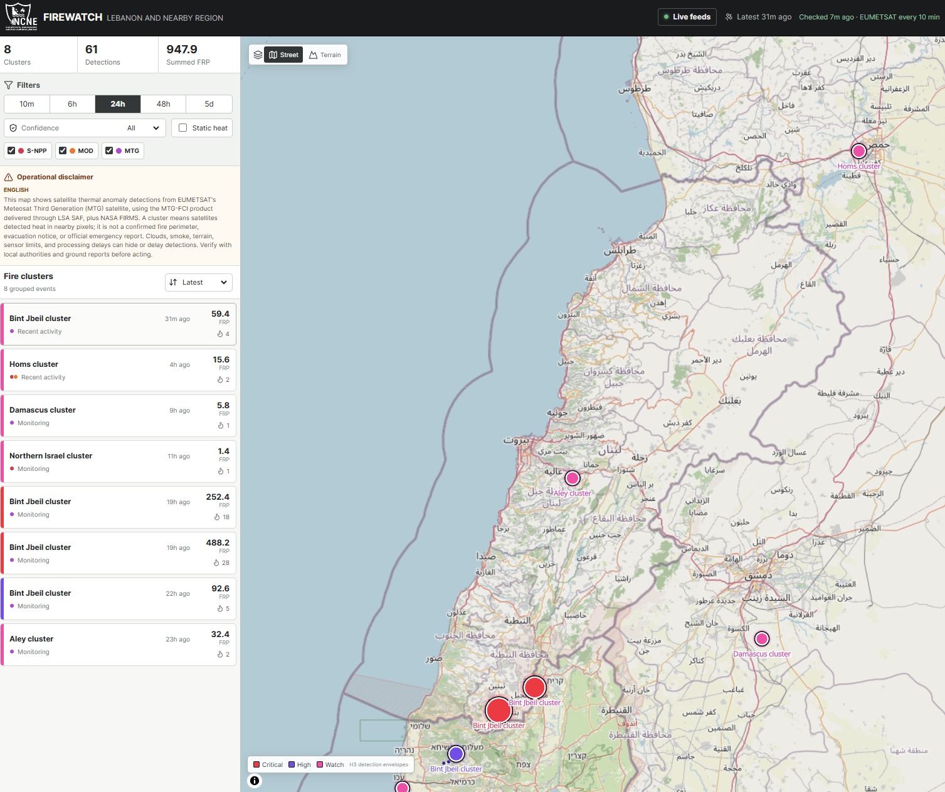Image resolution: width=945 pixels, height=792 pixels.
Task: Click the Filters funnel icon
Action: [8, 85]
